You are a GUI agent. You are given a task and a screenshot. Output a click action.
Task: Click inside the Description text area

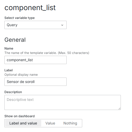pyautogui.click(x=62, y=102)
